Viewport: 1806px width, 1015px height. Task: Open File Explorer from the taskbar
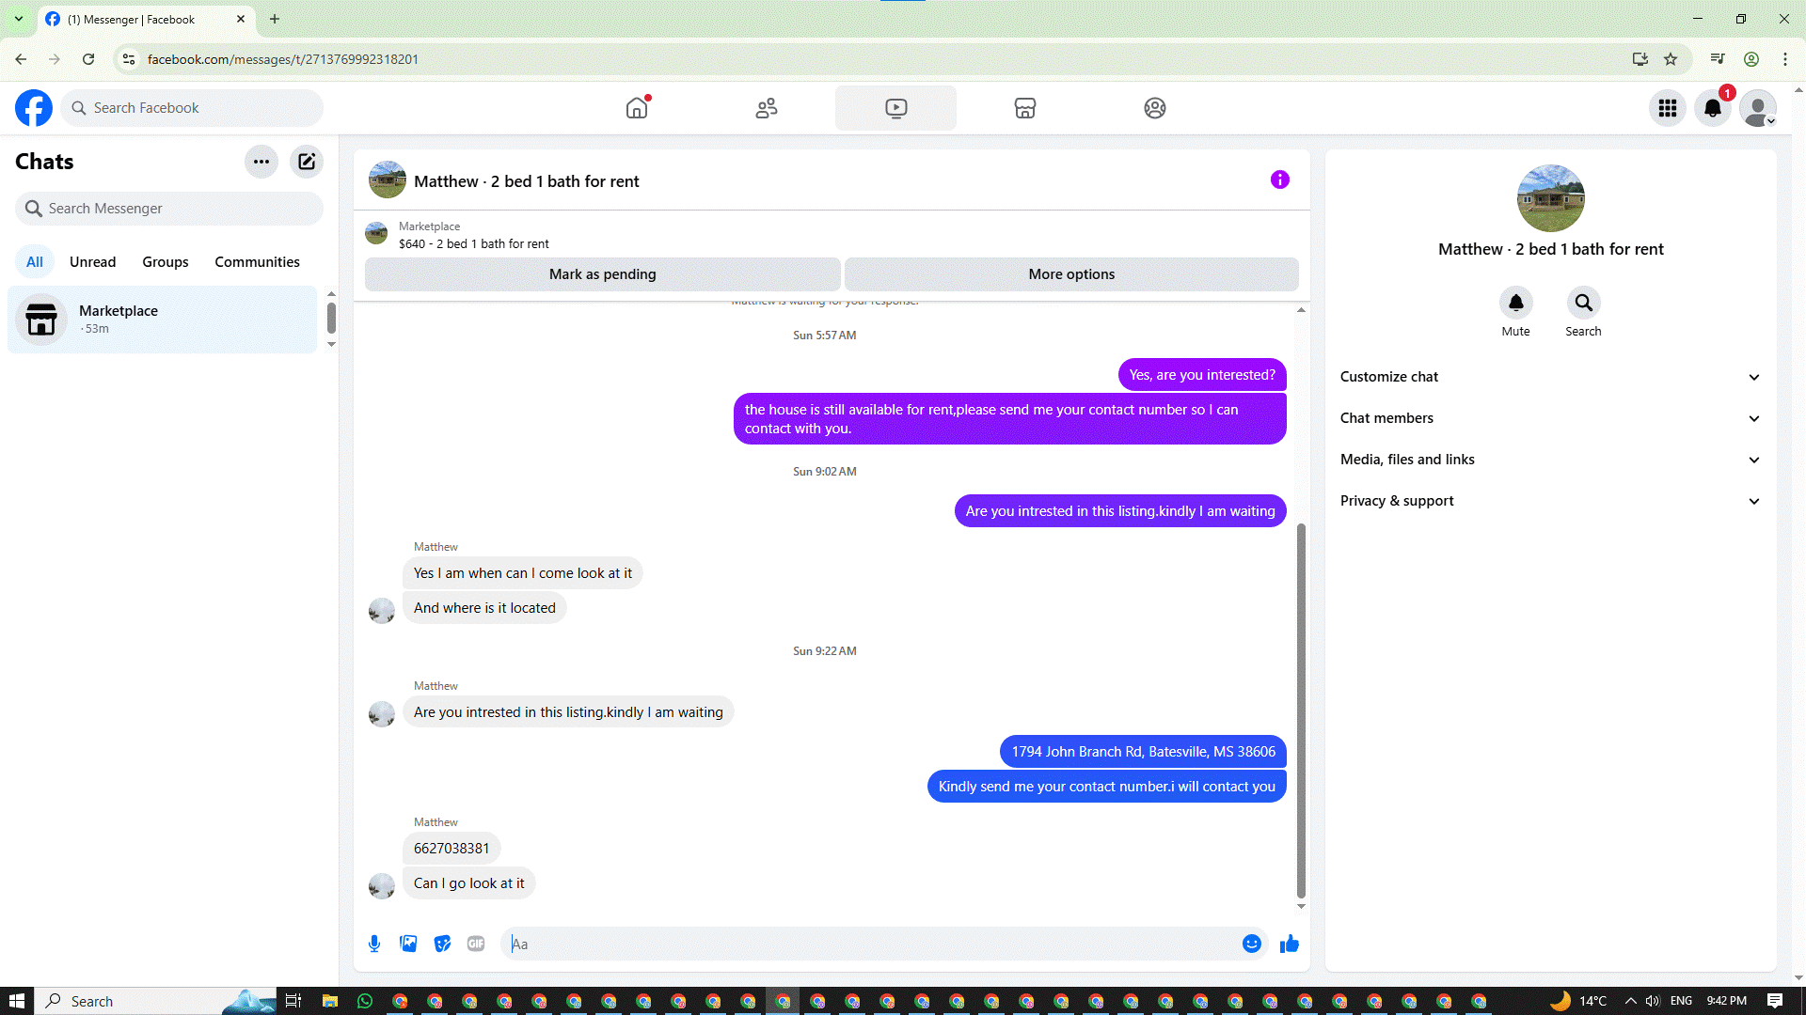tap(330, 1001)
